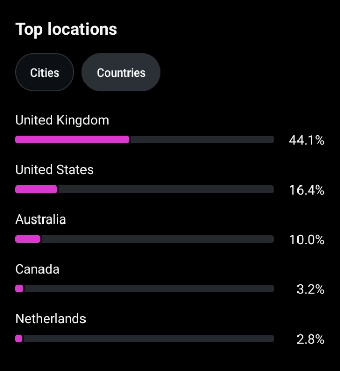Tap the 10.0% percentage
This screenshot has height=371, width=340.
pyautogui.click(x=307, y=240)
